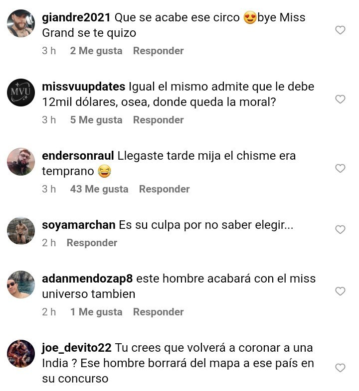Screen dimensions: 359x391
Task: Open joe_devito22's profile avatar
Action: [x=21, y=354]
